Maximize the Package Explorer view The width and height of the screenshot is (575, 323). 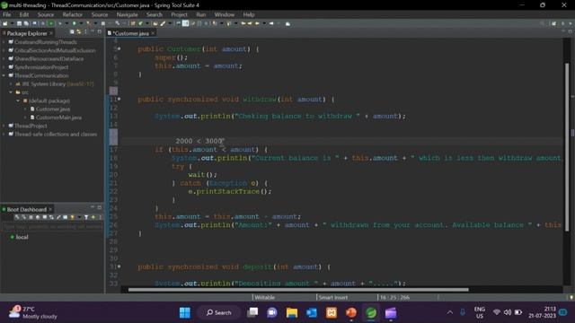pos(99,32)
